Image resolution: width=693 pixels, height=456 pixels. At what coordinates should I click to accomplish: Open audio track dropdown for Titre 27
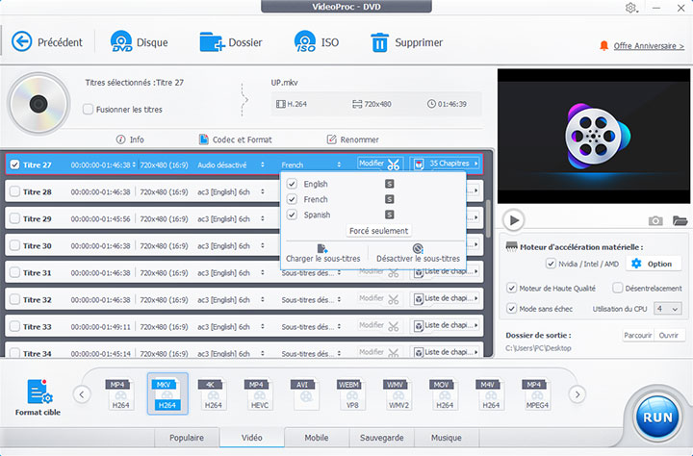pyautogui.click(x=263, y=165)
